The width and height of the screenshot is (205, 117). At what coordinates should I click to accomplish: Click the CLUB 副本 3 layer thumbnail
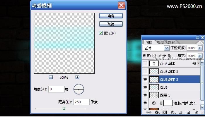pyautogui.click(x=154, y=71)
